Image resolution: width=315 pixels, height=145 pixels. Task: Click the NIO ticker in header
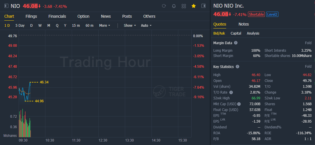[x=15, y=6]
